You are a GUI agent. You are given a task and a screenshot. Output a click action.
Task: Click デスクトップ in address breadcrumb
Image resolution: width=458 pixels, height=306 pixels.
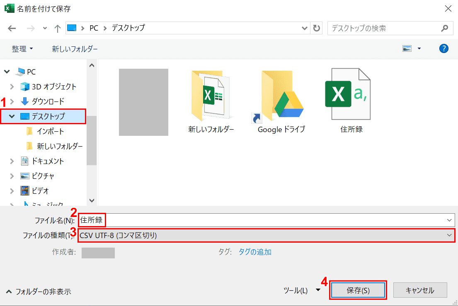pyautogui.click(x=128, y=28)
